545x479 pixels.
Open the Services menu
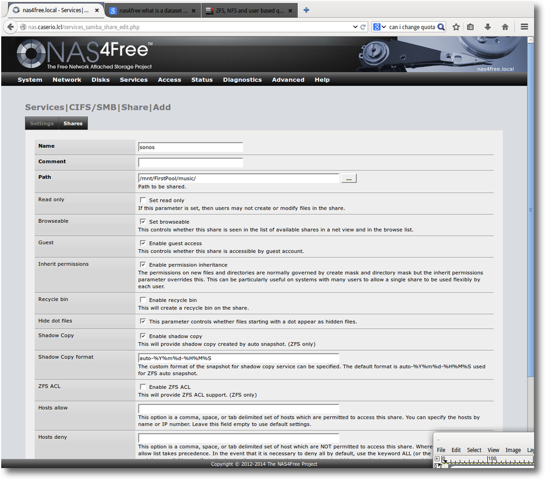(134, 80)
